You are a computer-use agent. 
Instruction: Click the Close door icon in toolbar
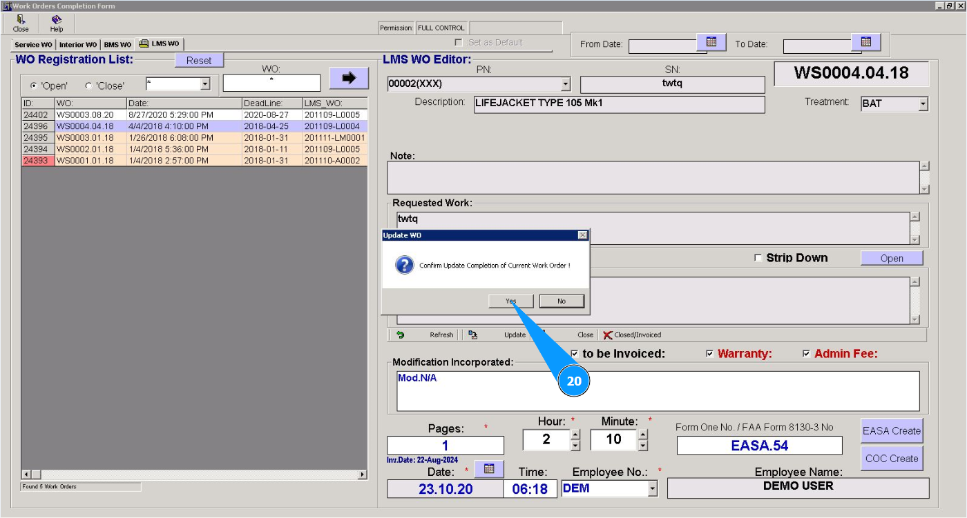click(x=21, y=20)
